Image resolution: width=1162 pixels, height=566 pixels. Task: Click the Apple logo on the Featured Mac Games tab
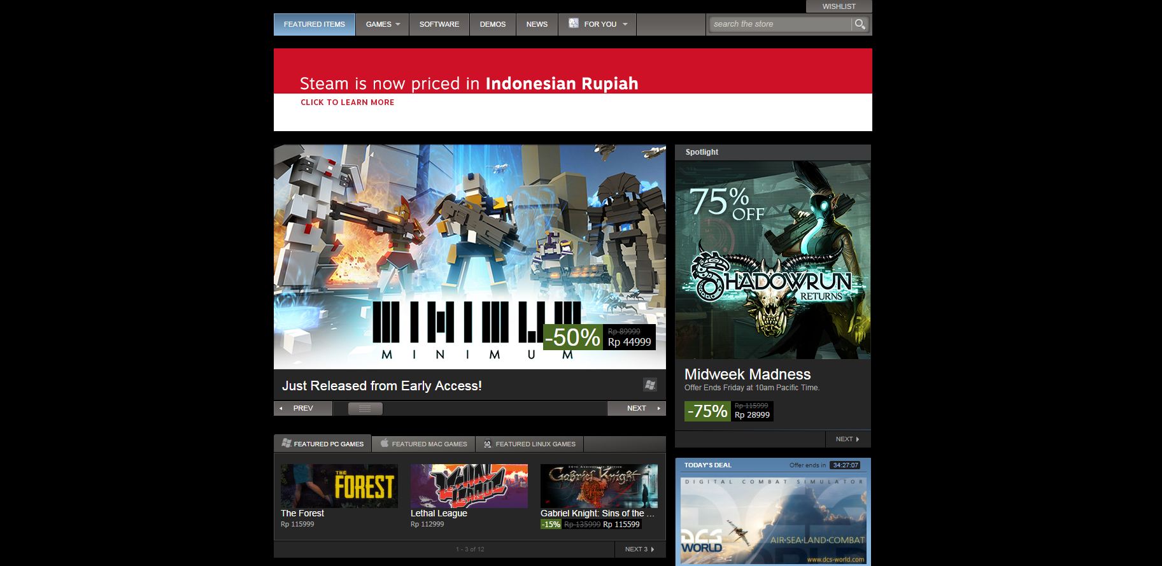(x=385, y=443)
